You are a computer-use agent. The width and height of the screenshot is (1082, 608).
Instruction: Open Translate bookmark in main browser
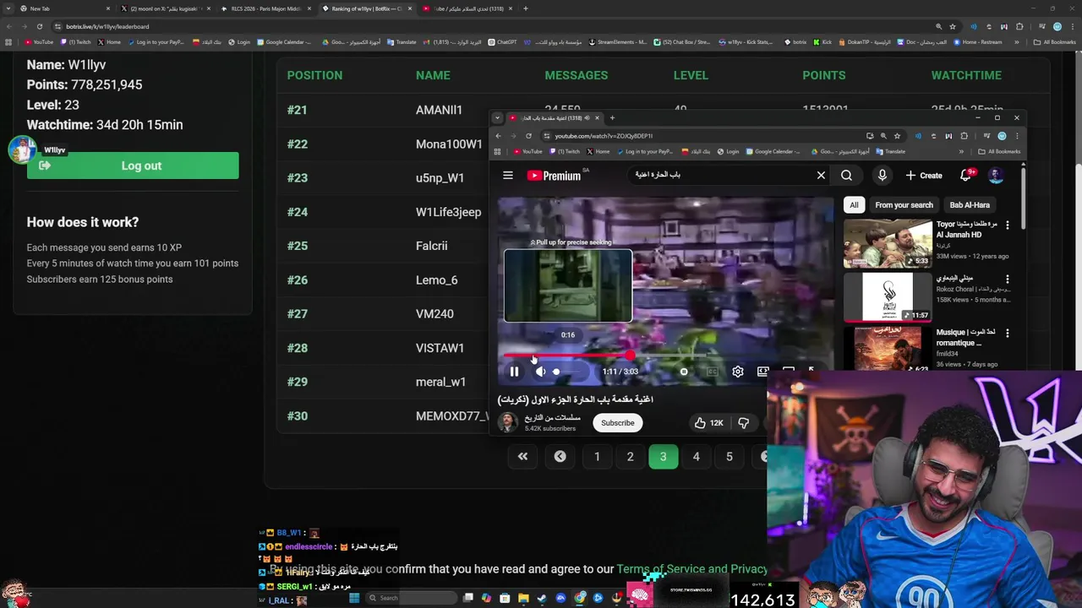tap(402, 42)
